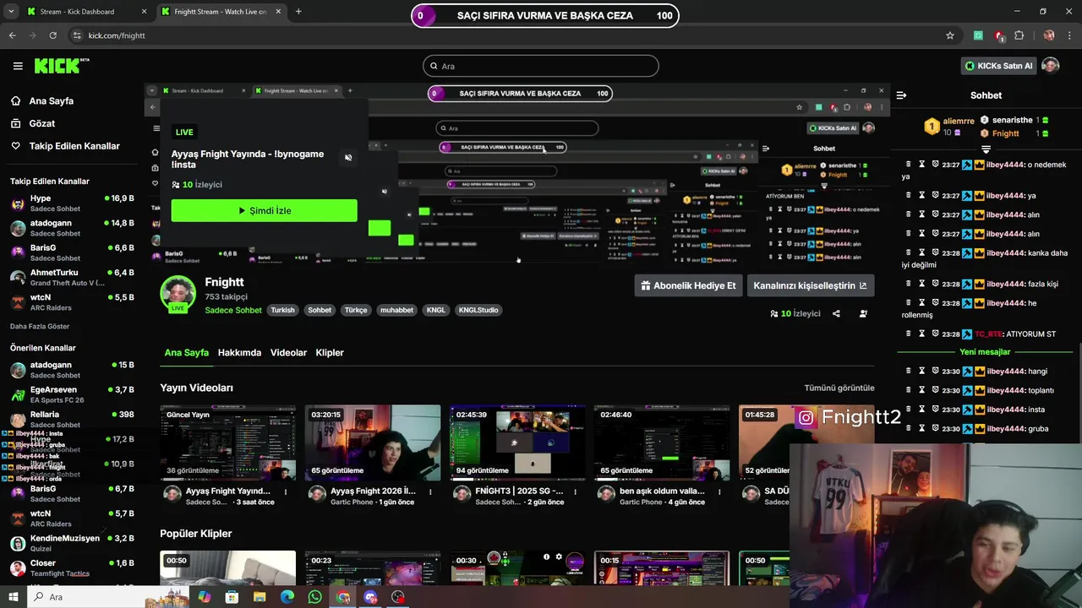The image size is (1082, 608).
Task: Open the Videolar channel tab
Action: pyautogui.click(x=288, y=352)
